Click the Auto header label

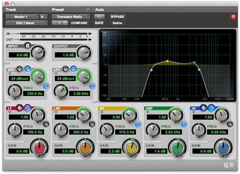coord(99,10)
